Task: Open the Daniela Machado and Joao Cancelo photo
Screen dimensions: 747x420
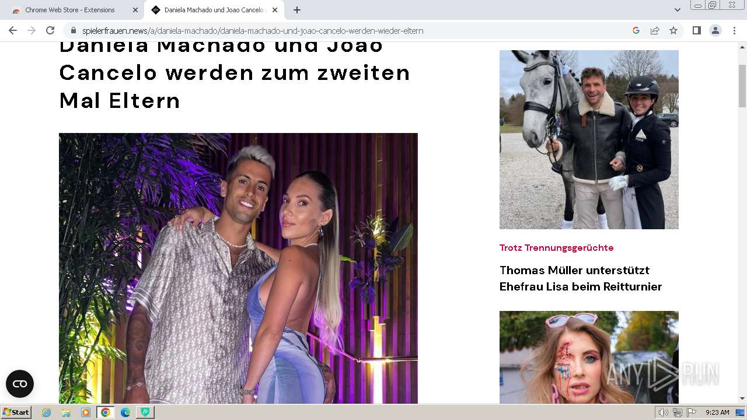Action: (x=238, y=268)
